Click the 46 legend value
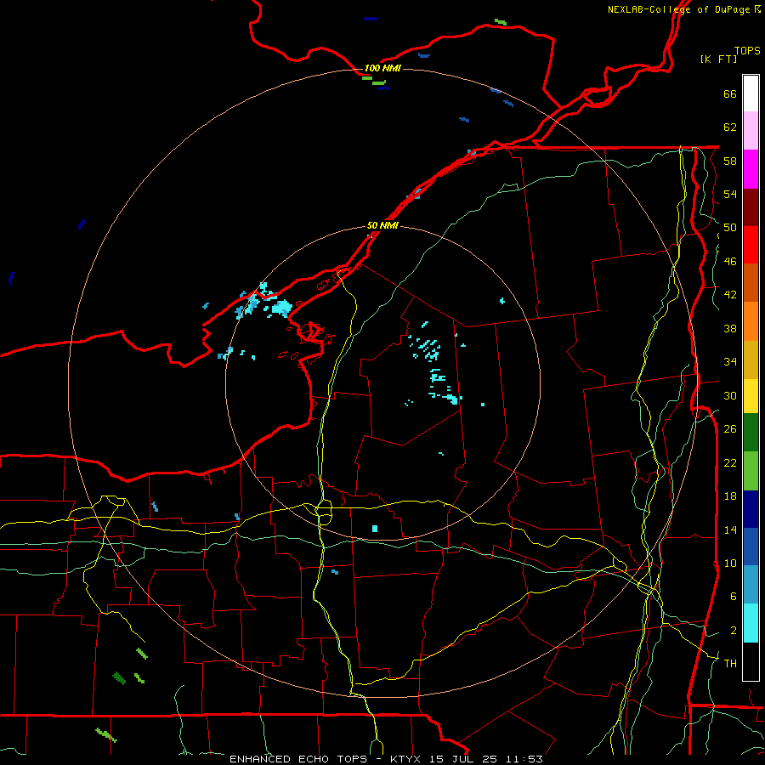Viewport: 765px width, 765px height. 730,262
